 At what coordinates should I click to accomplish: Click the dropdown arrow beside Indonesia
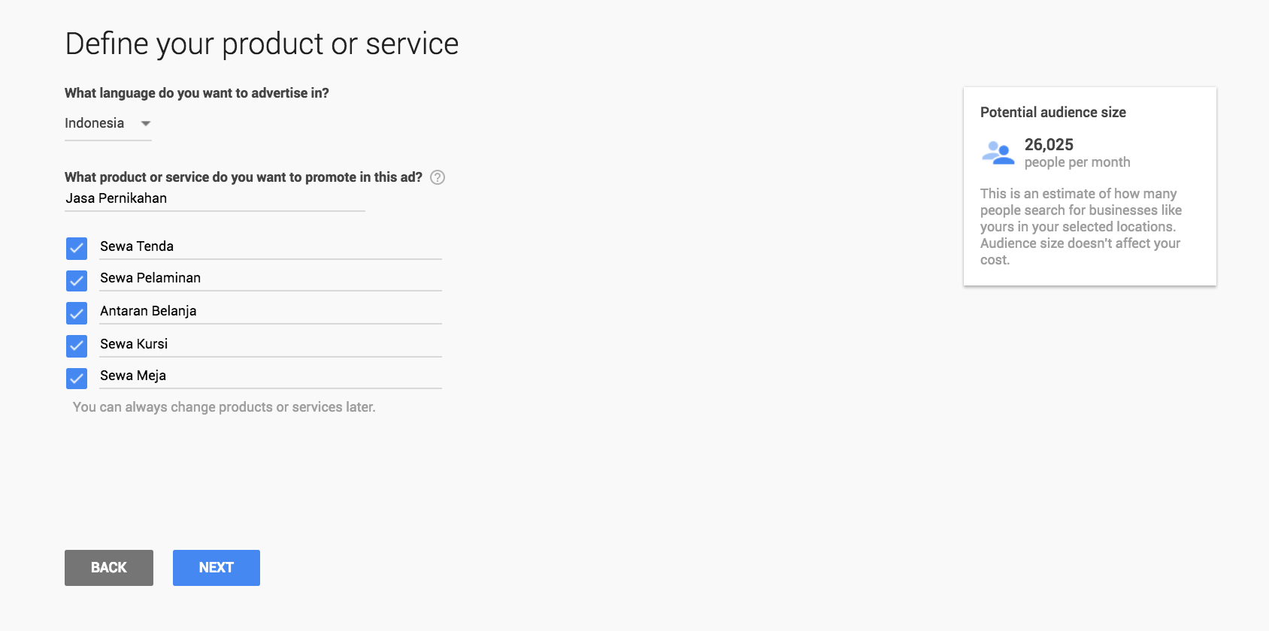point(145,123)
